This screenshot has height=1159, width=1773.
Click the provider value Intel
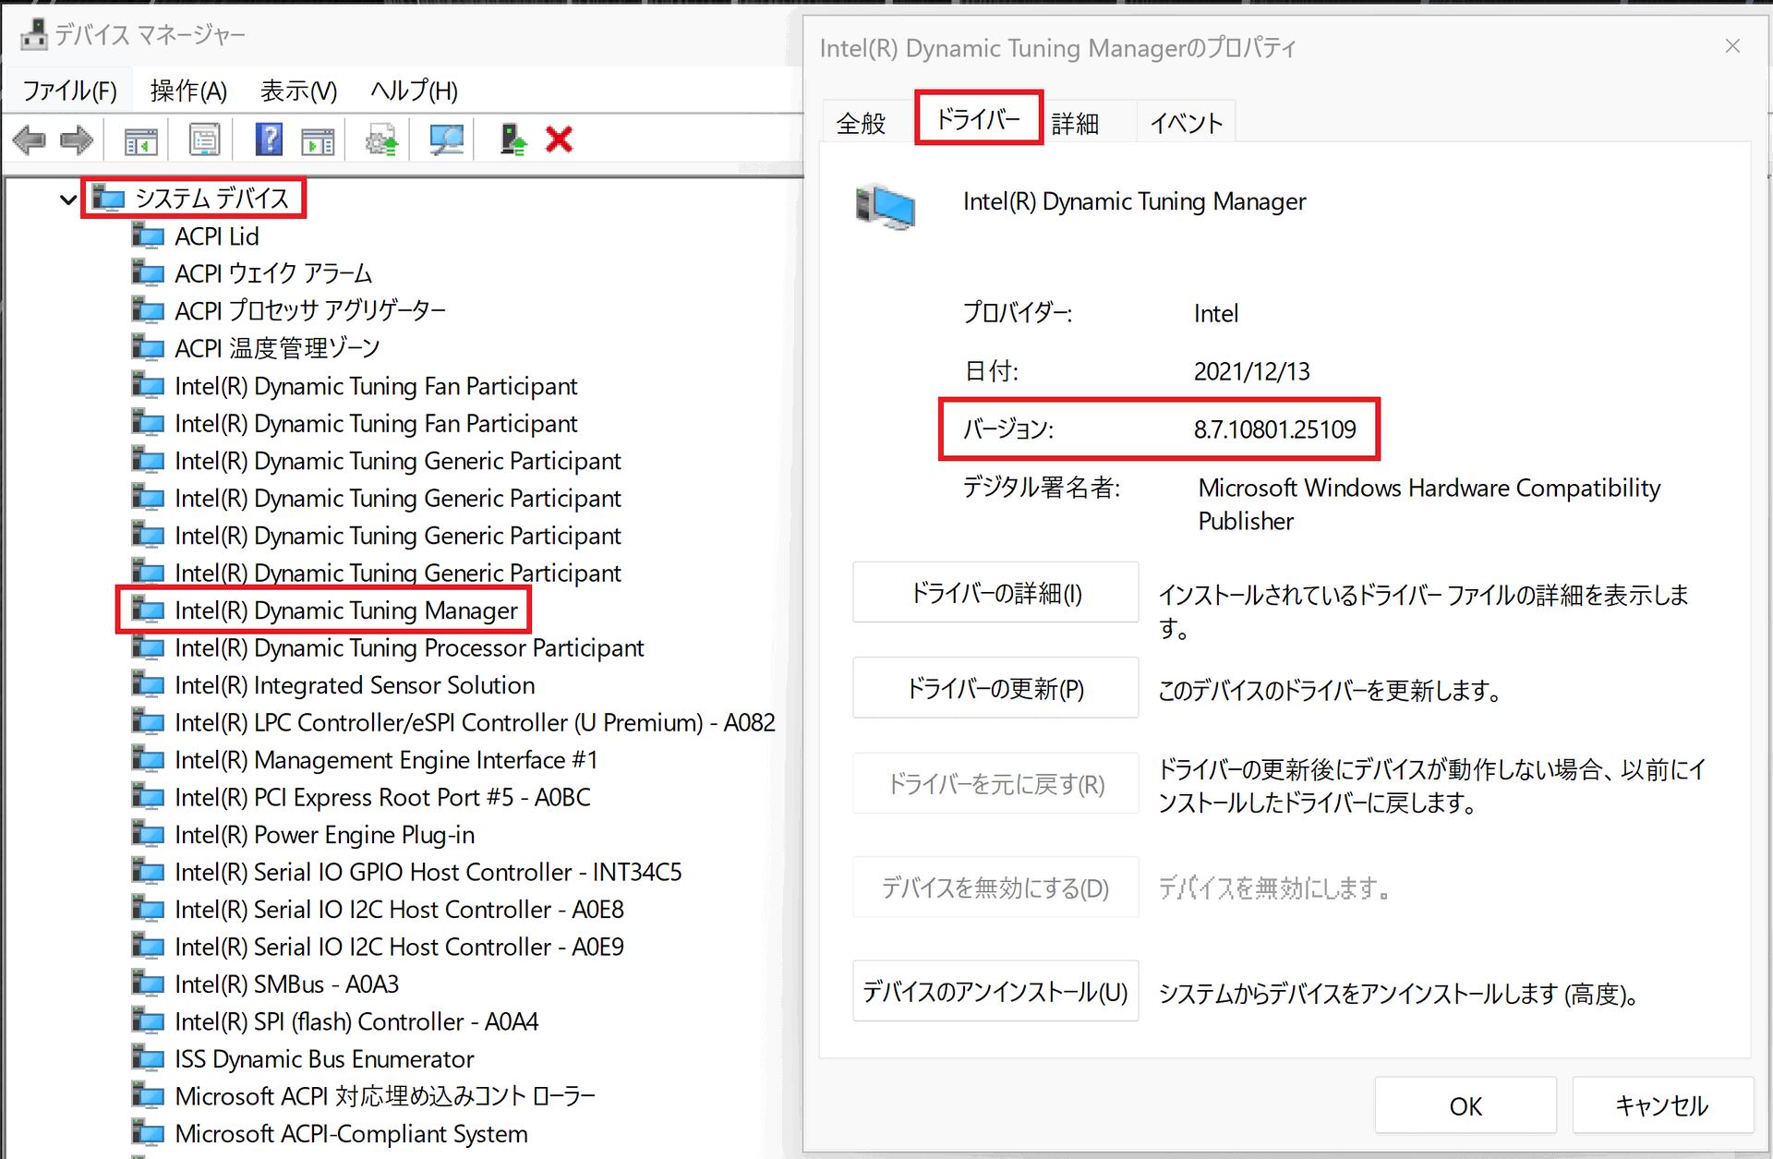point(1215,314)
